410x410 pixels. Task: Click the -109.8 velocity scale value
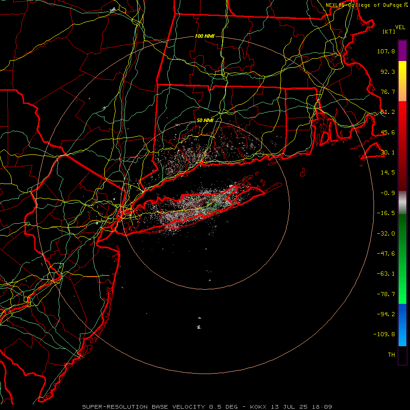tap(384, 334)
